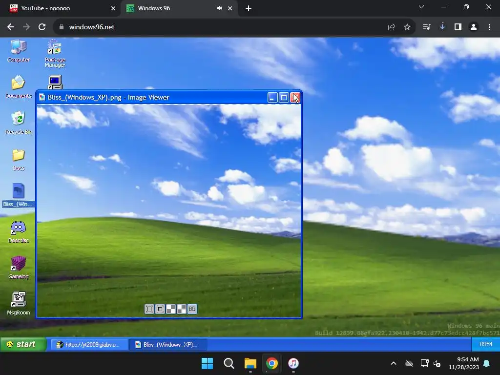Open the Windows 96 start menu
Screen dimensions: 500x375
click(23, 344)
